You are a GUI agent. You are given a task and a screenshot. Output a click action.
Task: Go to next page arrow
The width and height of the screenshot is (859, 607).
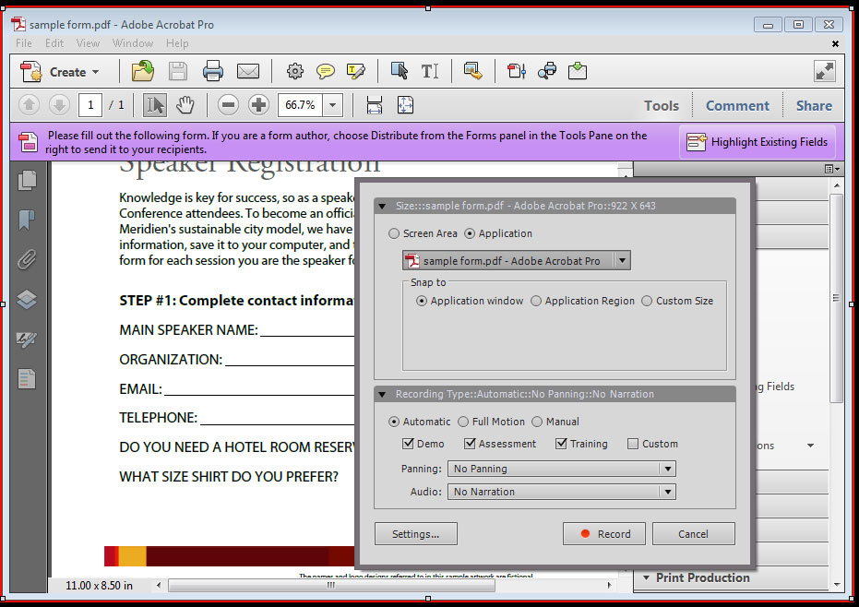click(x=59, y=104)
